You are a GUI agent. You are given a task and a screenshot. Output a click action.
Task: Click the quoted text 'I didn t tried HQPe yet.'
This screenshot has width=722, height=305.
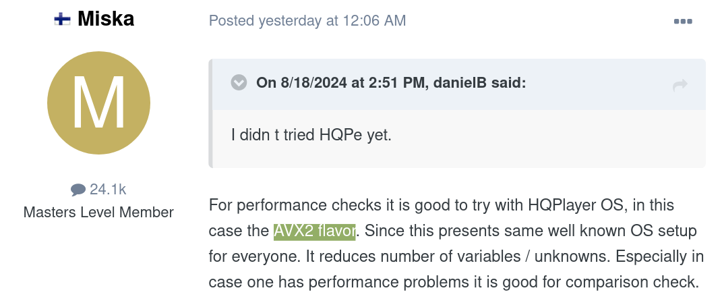311,136
